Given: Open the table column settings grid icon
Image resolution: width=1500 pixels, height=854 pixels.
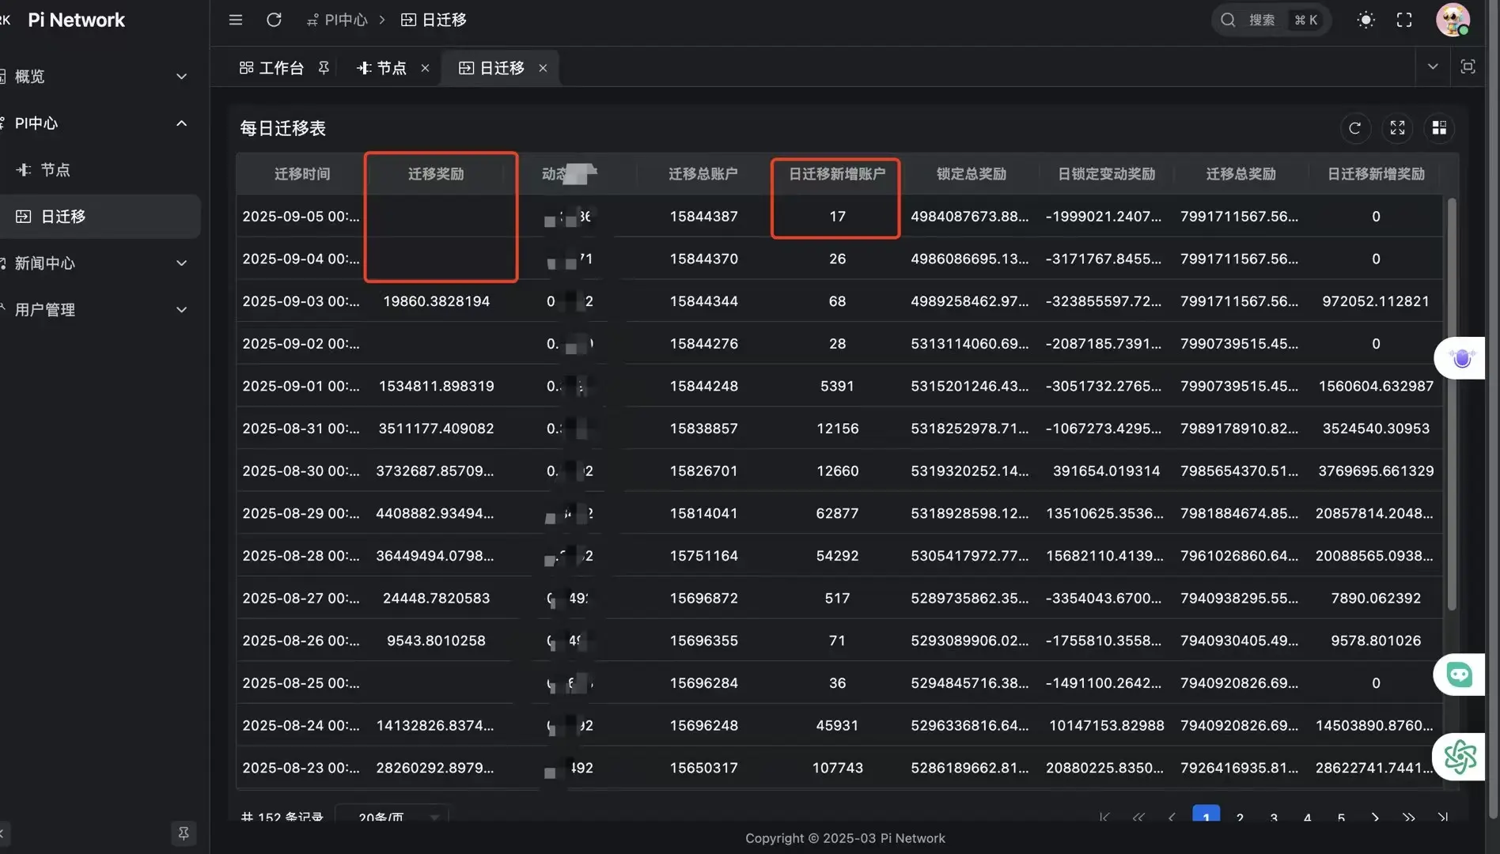Looking at the screenshot, I should click(x=1439, y=128).
